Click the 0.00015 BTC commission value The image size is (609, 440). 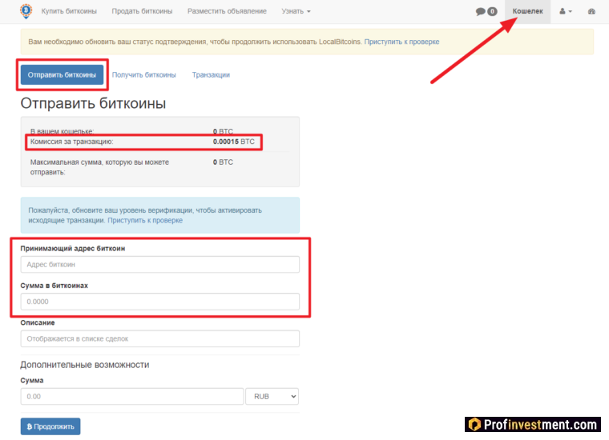(233, 142)
